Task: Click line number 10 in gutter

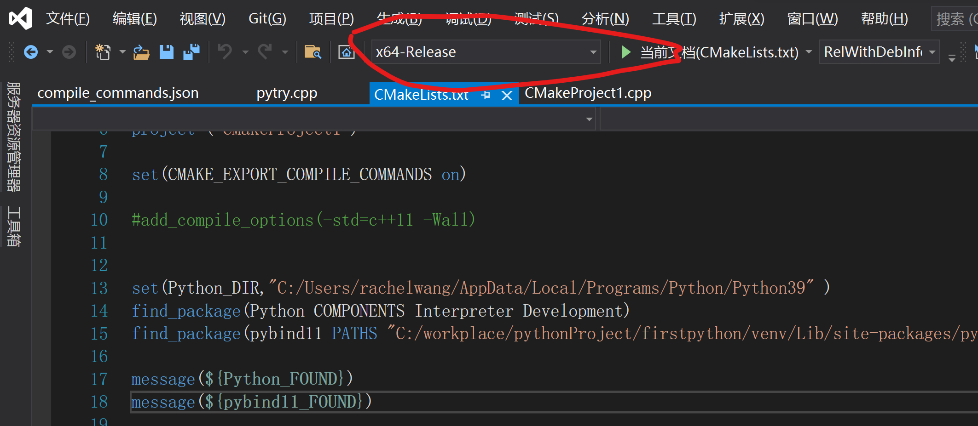Action: 99,220
